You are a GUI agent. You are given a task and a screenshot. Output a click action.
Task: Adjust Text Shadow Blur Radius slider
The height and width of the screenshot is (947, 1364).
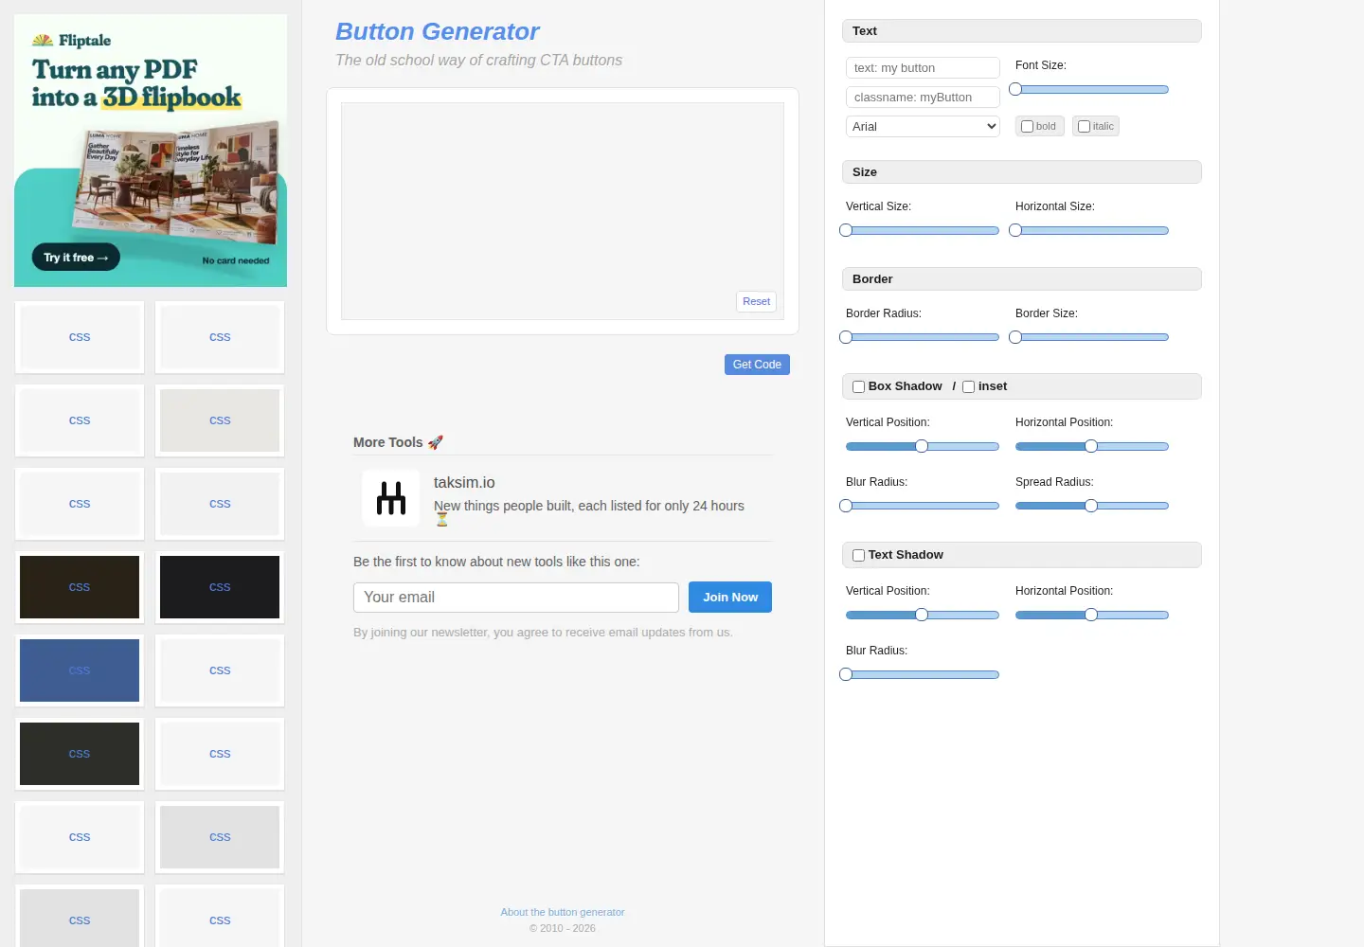pos(922,674)
